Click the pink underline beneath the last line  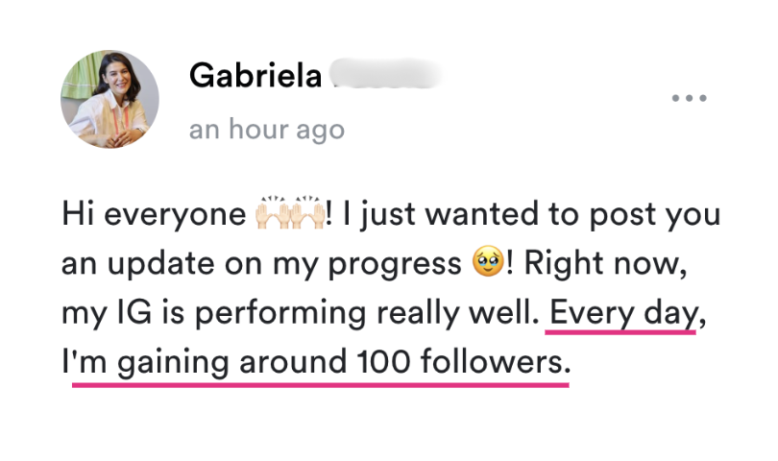coord(321,384)
